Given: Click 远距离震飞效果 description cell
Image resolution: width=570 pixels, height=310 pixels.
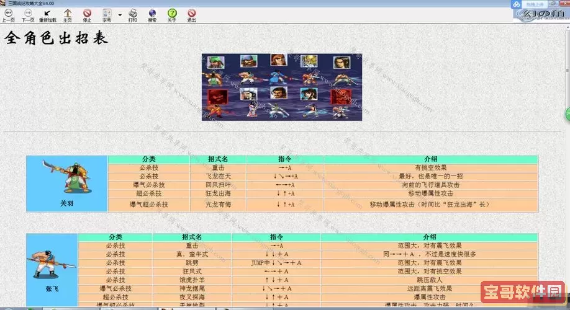Looking at the screenshot, I should click(x=429, y=288).
